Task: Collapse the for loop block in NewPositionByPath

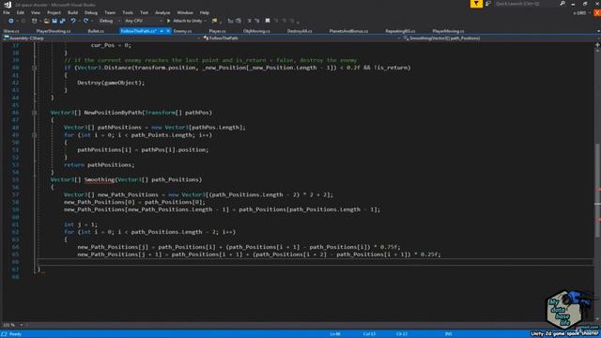Action: [x=34, y=135]
